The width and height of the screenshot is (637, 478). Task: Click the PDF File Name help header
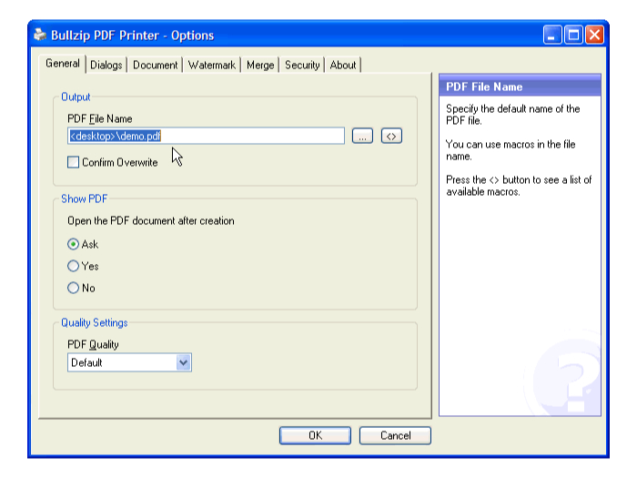(x=520, y=86)
